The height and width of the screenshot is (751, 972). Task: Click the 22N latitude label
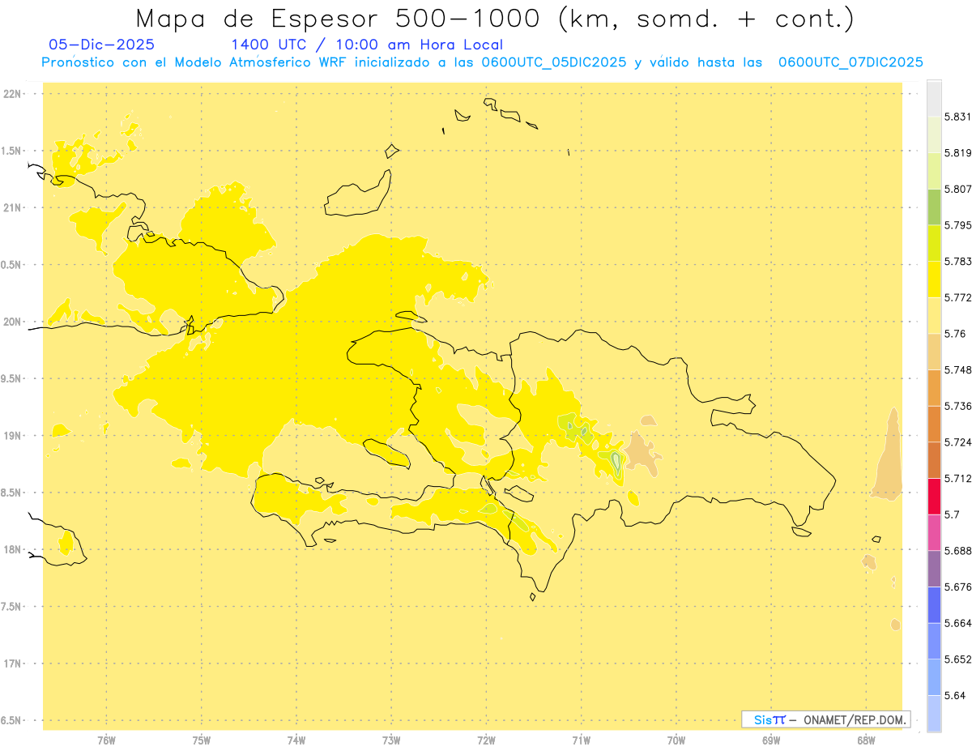point(11,94)
